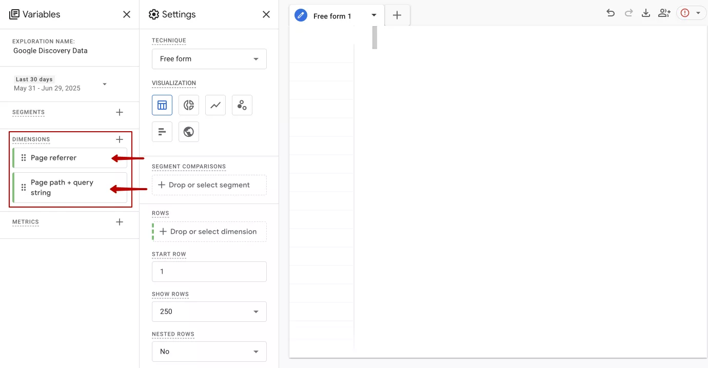This screenshot has height=368, width=708.
Task: Open the date range picker
Action: 62,84
